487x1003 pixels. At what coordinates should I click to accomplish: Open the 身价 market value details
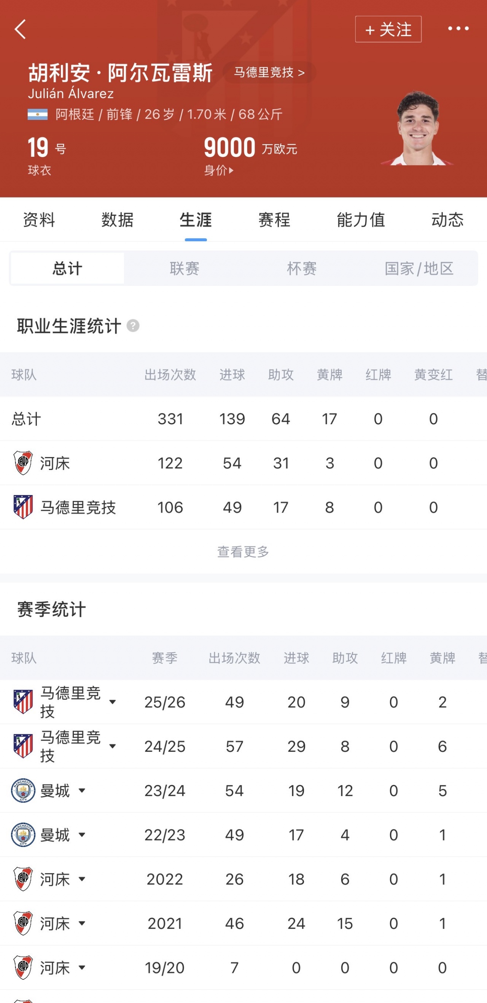click(219, 170)
